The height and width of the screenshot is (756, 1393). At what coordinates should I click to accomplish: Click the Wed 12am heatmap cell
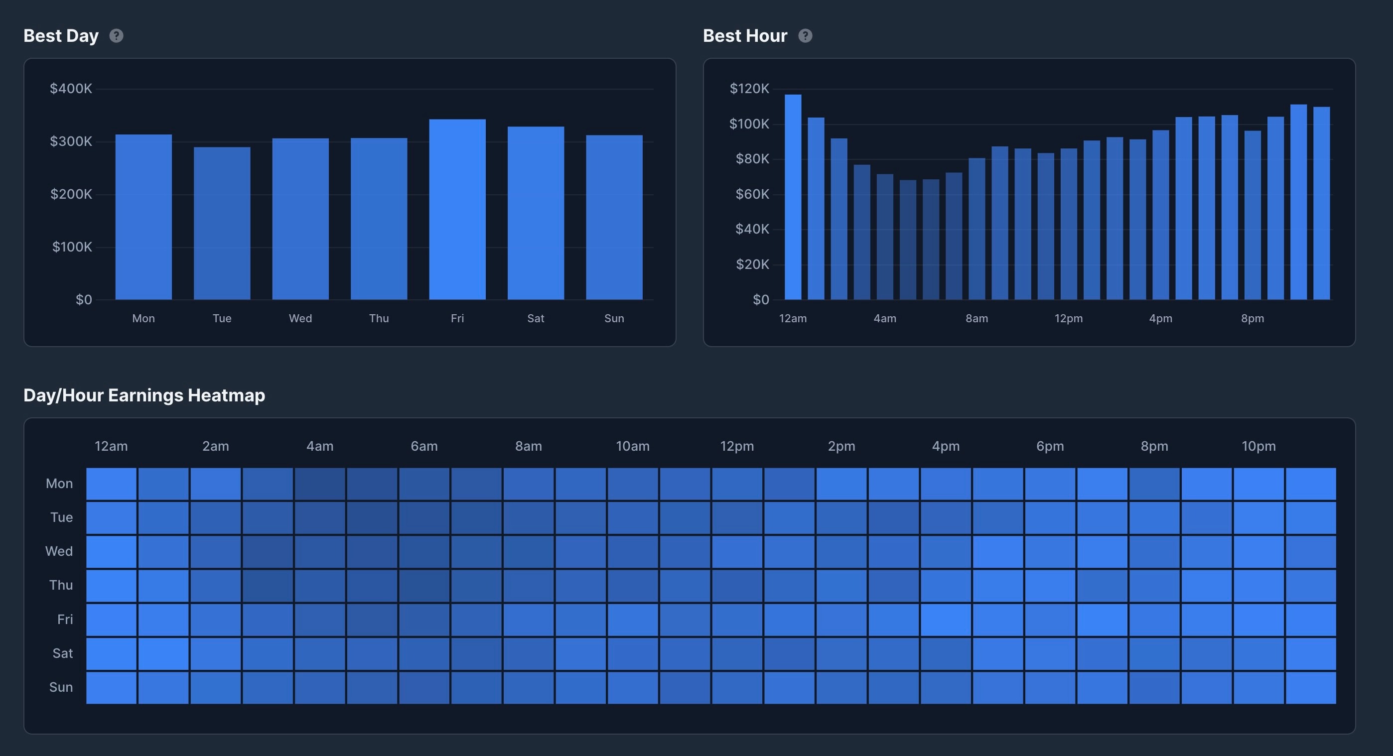[x=112, y=552]
